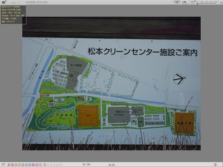Click the gray button left of filename
223x167 pixels.
[13, 2]
